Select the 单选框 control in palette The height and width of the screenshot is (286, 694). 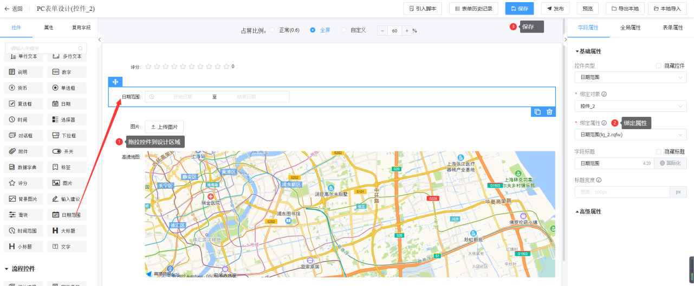67,88
